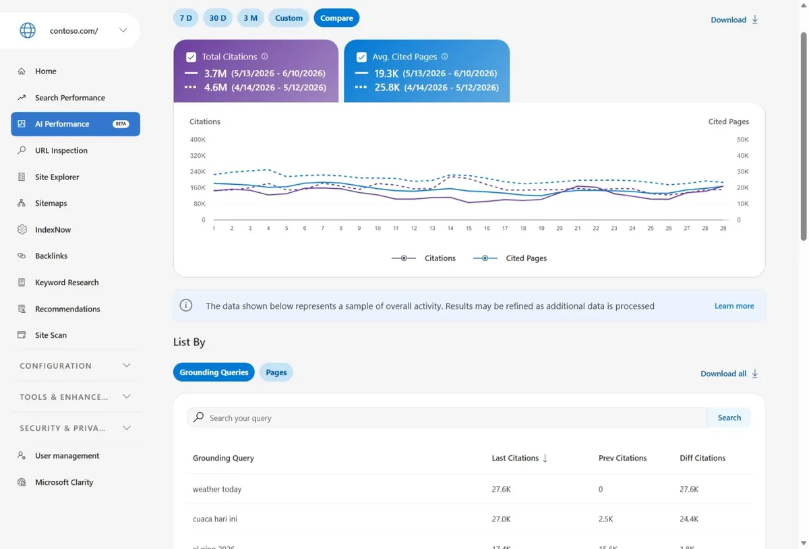The width and height of the screenshot is (809, 549).
Task: Click the Compare button
Action: tap(336, 18)
